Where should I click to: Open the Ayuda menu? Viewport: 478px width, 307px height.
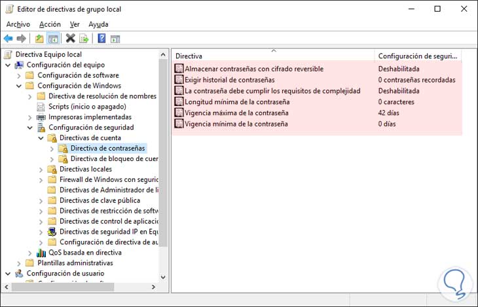[98, 24]
